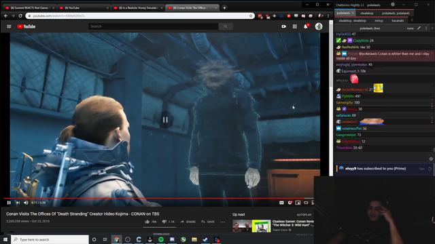The width and height of the screenshot is (435, 244).
Task: Click the Chrome address bar URL
Action: (x=59, y=16)
